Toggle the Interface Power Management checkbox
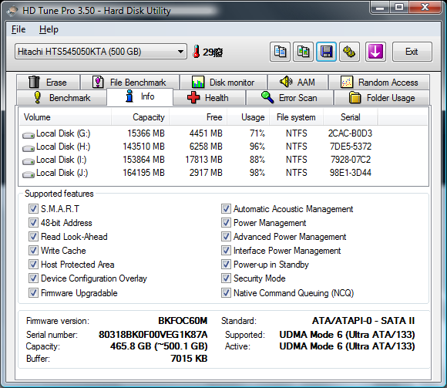Image resolution: width=447 pixels, height=388 pixels. (x=226, y=251)
